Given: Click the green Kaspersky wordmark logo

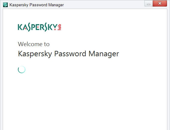Looking at the screenshot, I should (x=38, y=27).
